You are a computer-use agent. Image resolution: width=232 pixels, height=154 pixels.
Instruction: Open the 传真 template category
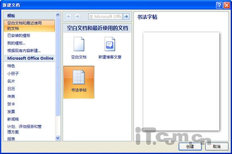11,97
